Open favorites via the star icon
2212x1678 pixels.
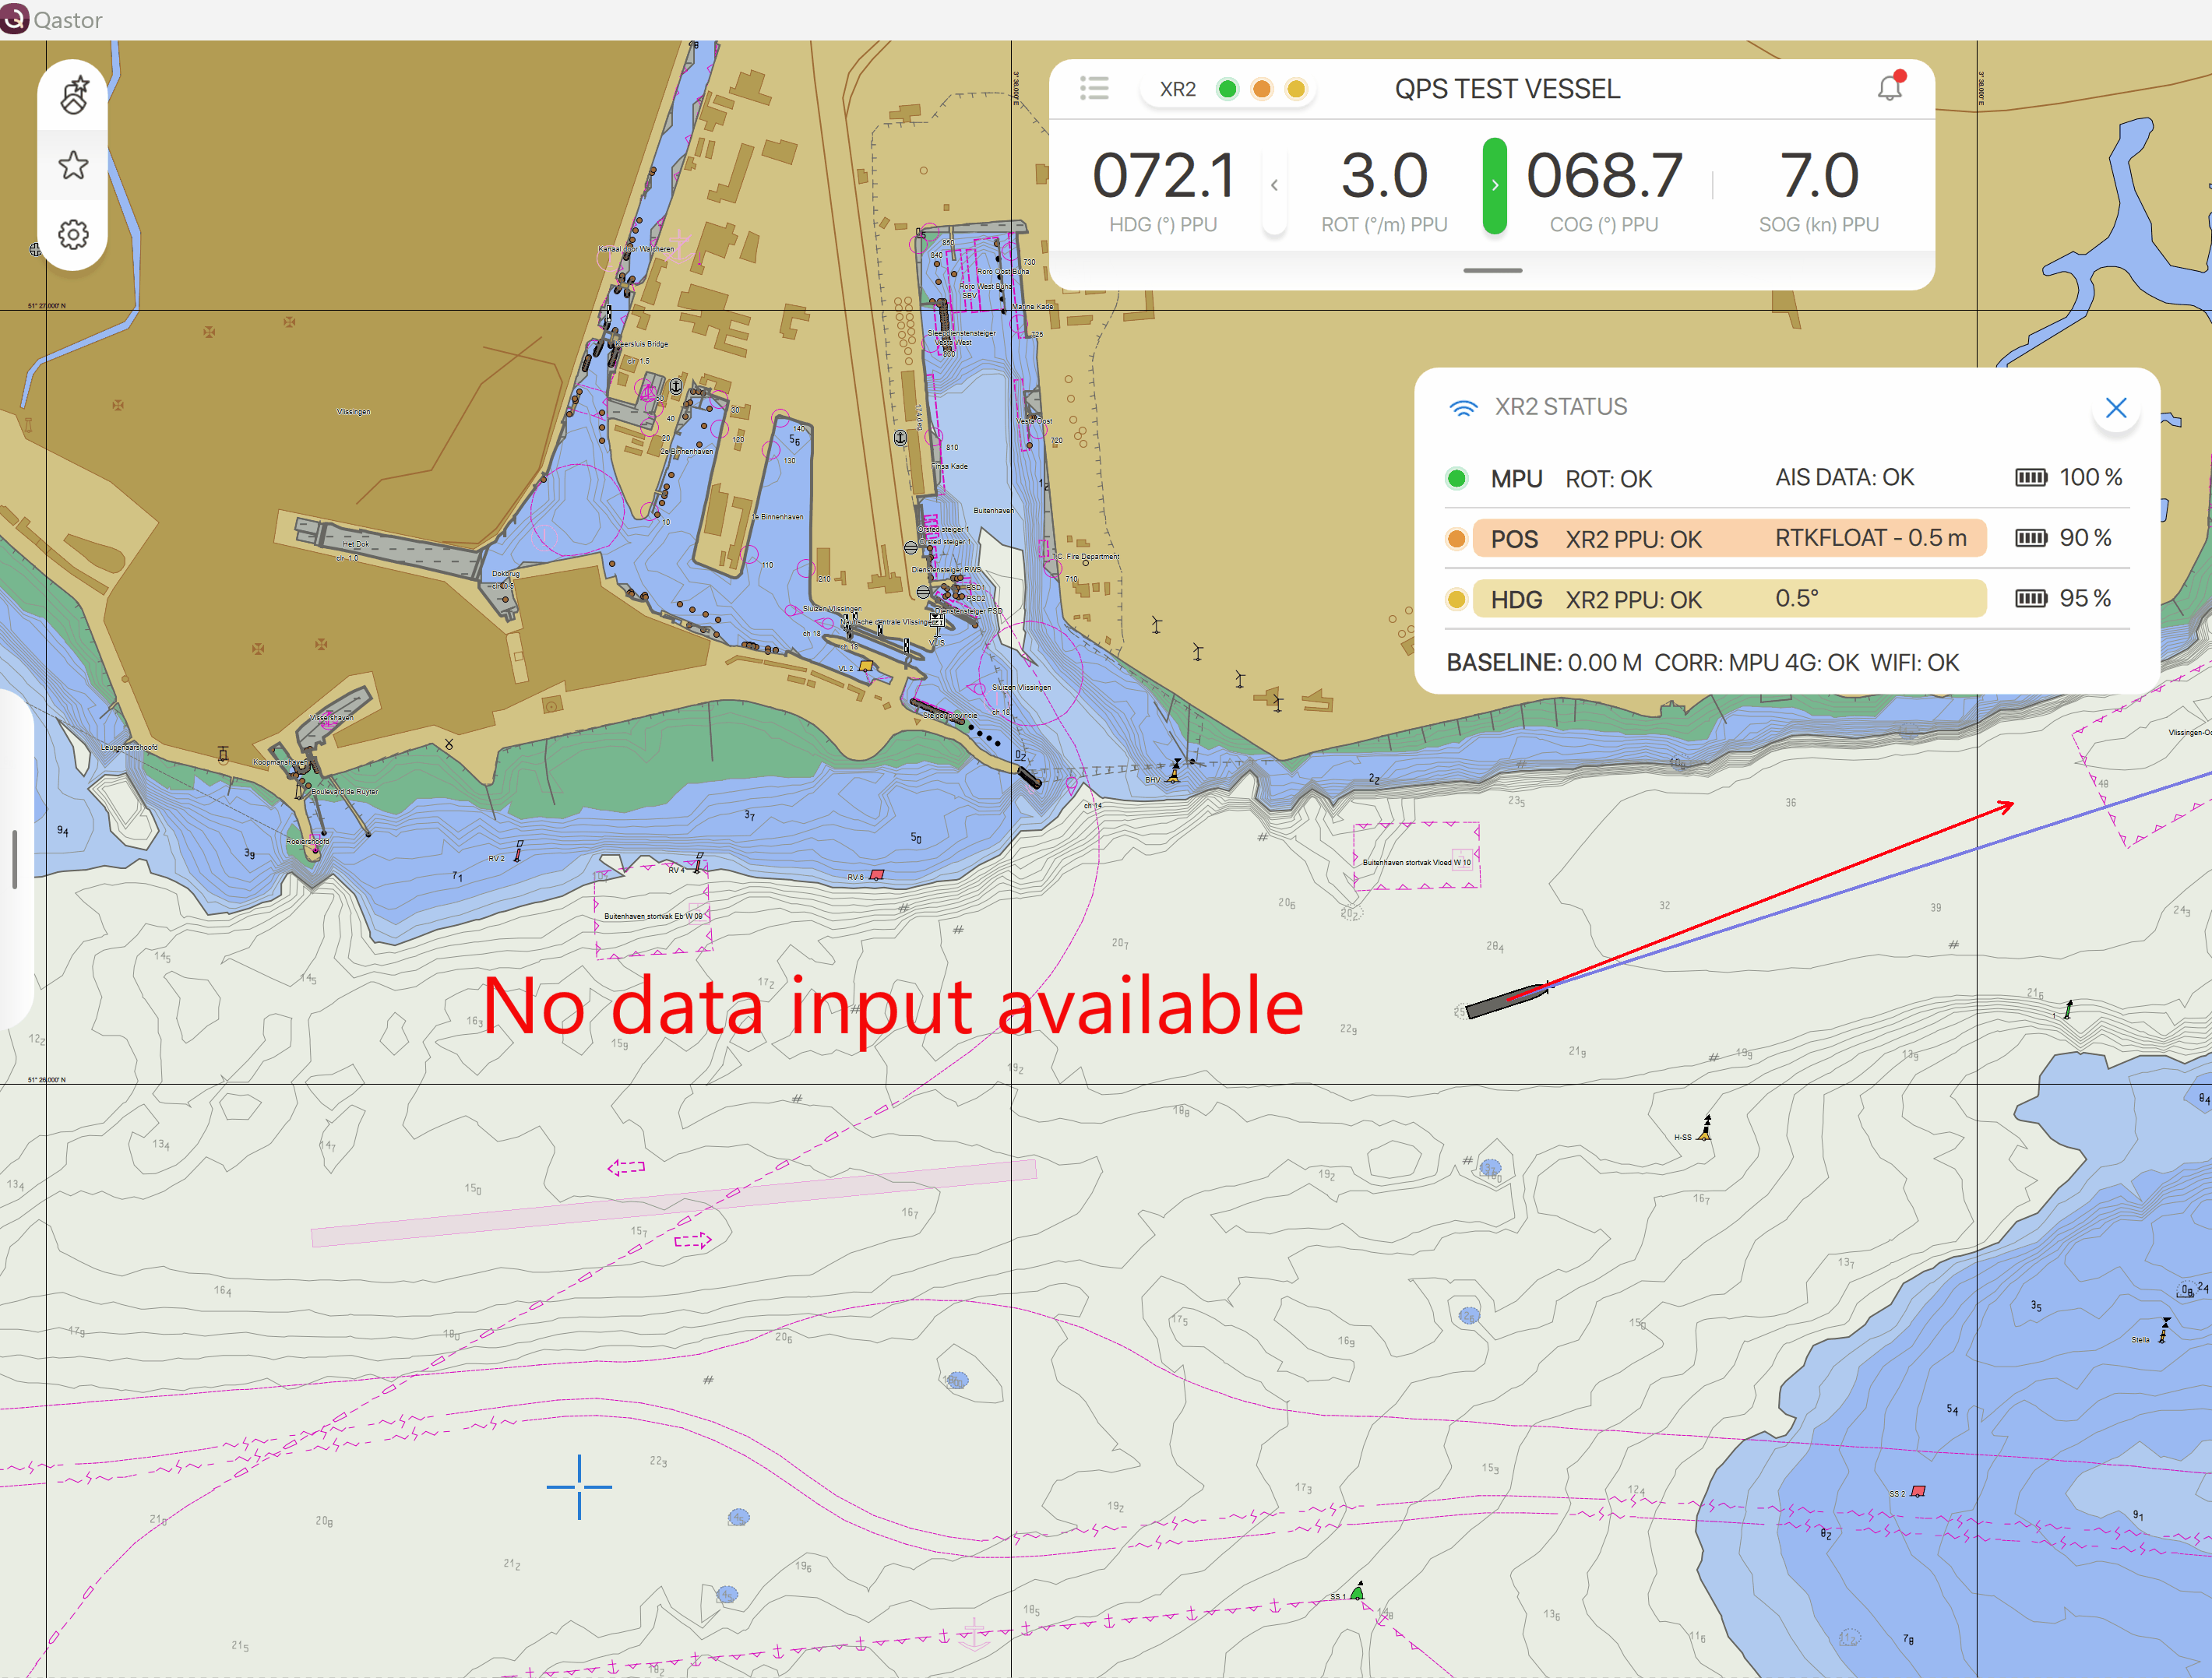tap(73, 165)
